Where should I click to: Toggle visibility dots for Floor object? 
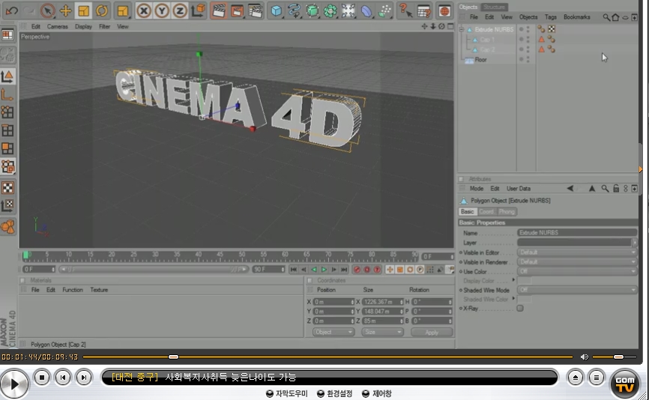click(x=528, y=60)
